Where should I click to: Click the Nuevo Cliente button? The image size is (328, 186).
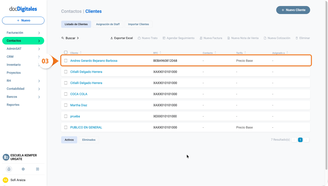[x=293, y=10]
